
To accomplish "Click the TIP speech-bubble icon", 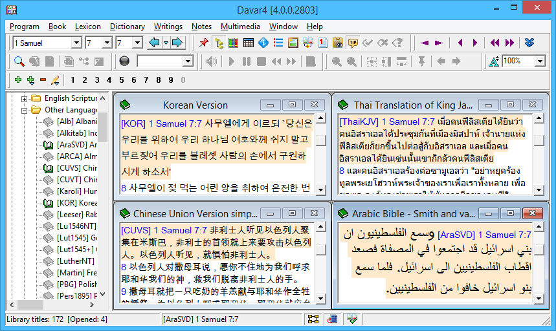I will pos(353,43).
